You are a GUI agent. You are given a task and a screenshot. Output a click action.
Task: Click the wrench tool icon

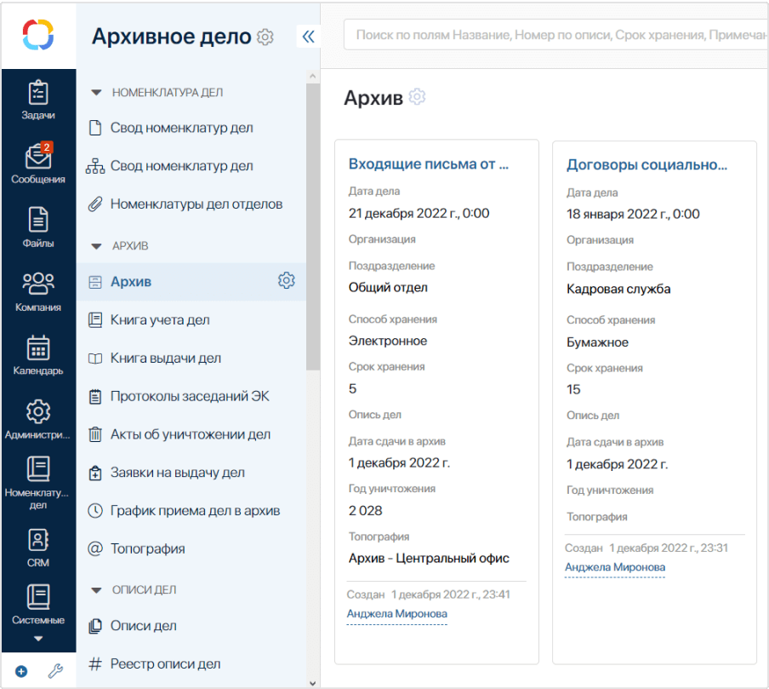click(55, 671)
